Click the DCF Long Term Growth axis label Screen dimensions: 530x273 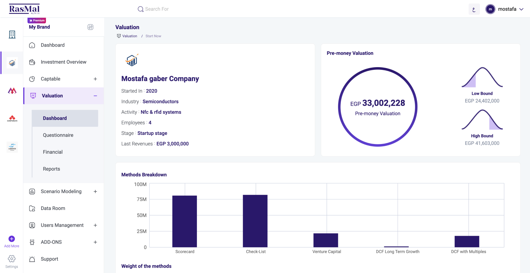pos(398,252)
